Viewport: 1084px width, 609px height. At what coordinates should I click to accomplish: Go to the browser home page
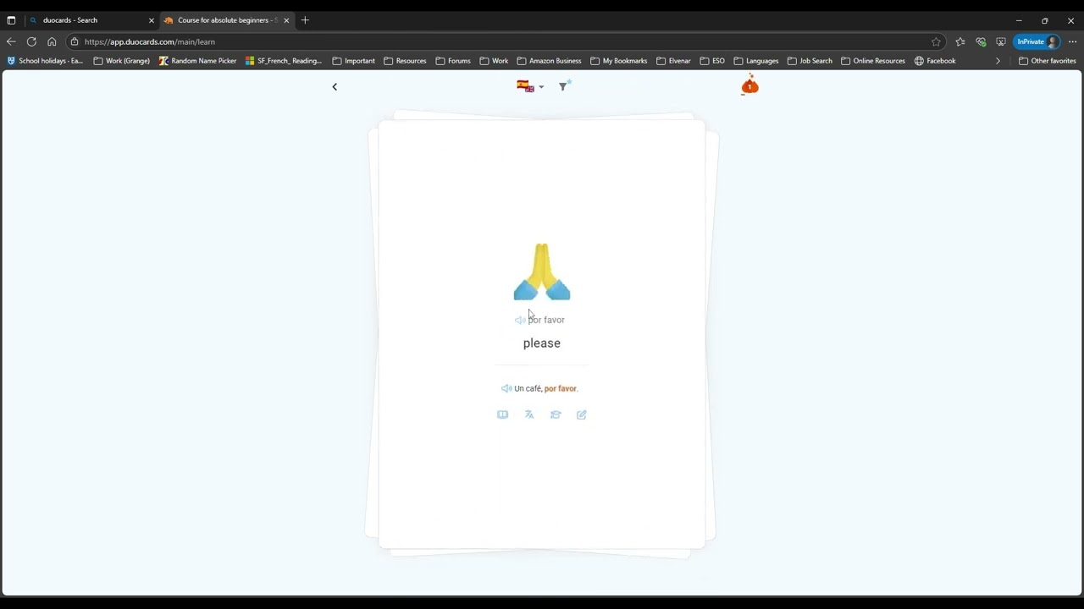coord(52,41)
